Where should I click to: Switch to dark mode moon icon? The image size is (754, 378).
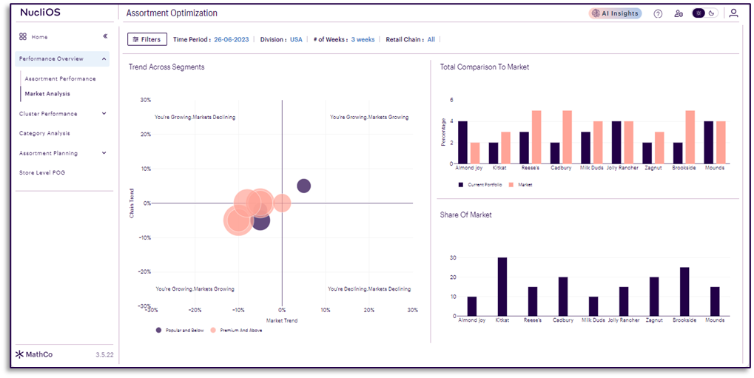[712, 13]
